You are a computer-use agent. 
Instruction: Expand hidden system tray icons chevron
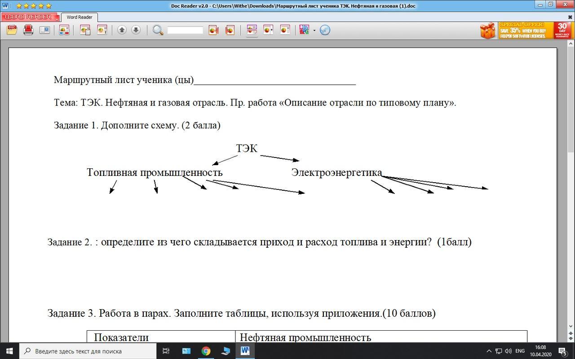point(489,351)
